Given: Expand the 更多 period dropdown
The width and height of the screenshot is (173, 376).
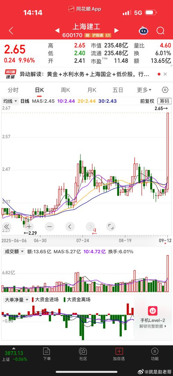Looking at the screenshot, I should (144, 90).
